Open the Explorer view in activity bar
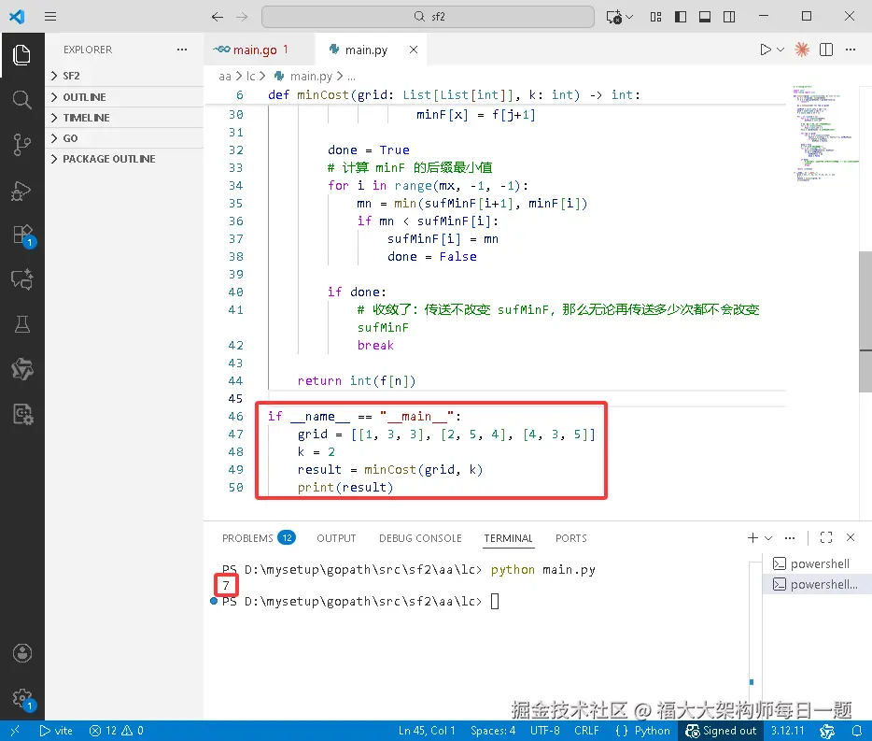 click(x=21, y=54)
